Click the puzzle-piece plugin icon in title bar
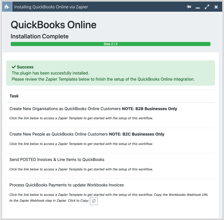This screenshot has width=224, height=220. coord(7,7)
